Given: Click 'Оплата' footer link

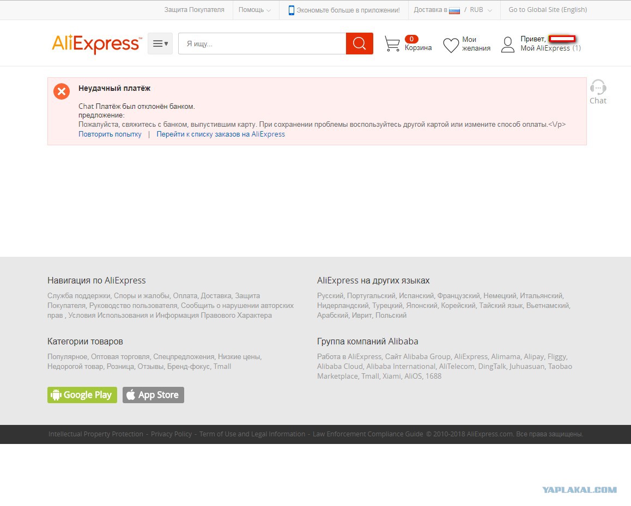Looking at the screenshot, I should pos(185,296).
